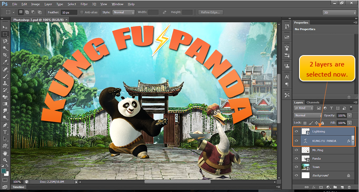Hide the Lightning layer
The width and height of the screenshot is (359, 192).
coord(297,131)
